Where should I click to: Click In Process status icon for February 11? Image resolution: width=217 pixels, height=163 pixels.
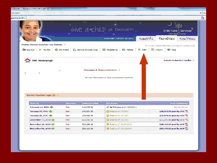pos(108,107)
